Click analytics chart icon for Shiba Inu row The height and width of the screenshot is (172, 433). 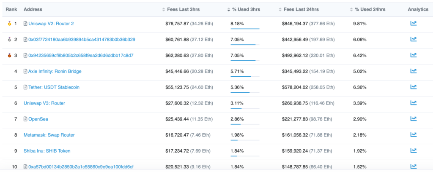point(414,150)
